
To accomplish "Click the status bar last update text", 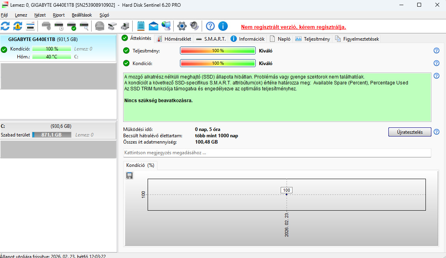I will point(53,256).
